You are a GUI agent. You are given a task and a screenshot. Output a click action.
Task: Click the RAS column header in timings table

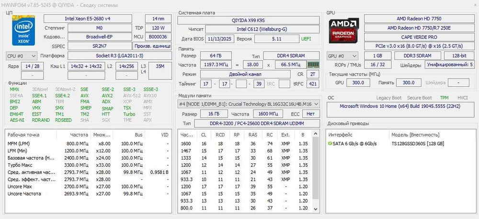tap(252, 135)
